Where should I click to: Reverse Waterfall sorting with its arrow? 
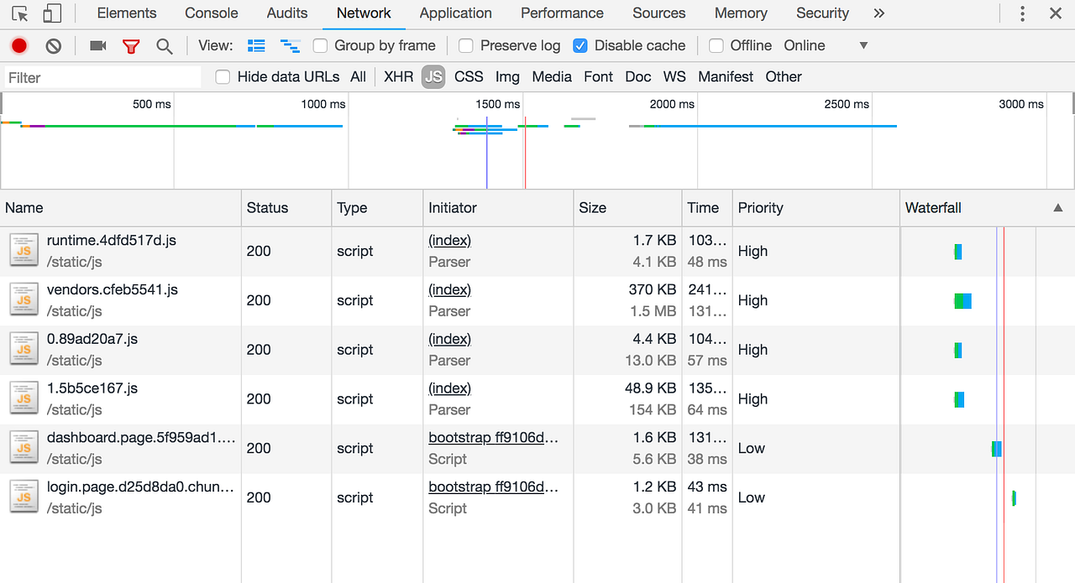coord(1057,207)
